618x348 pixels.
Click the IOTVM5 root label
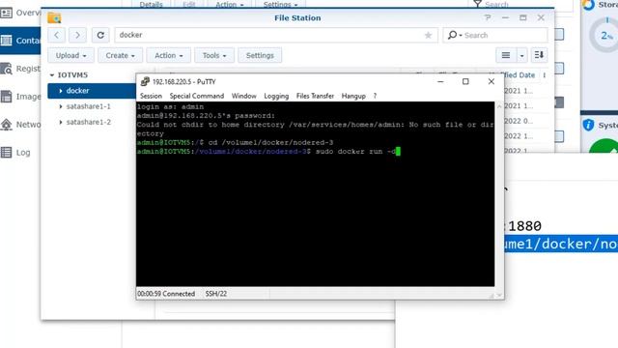[x=72, y=75]
